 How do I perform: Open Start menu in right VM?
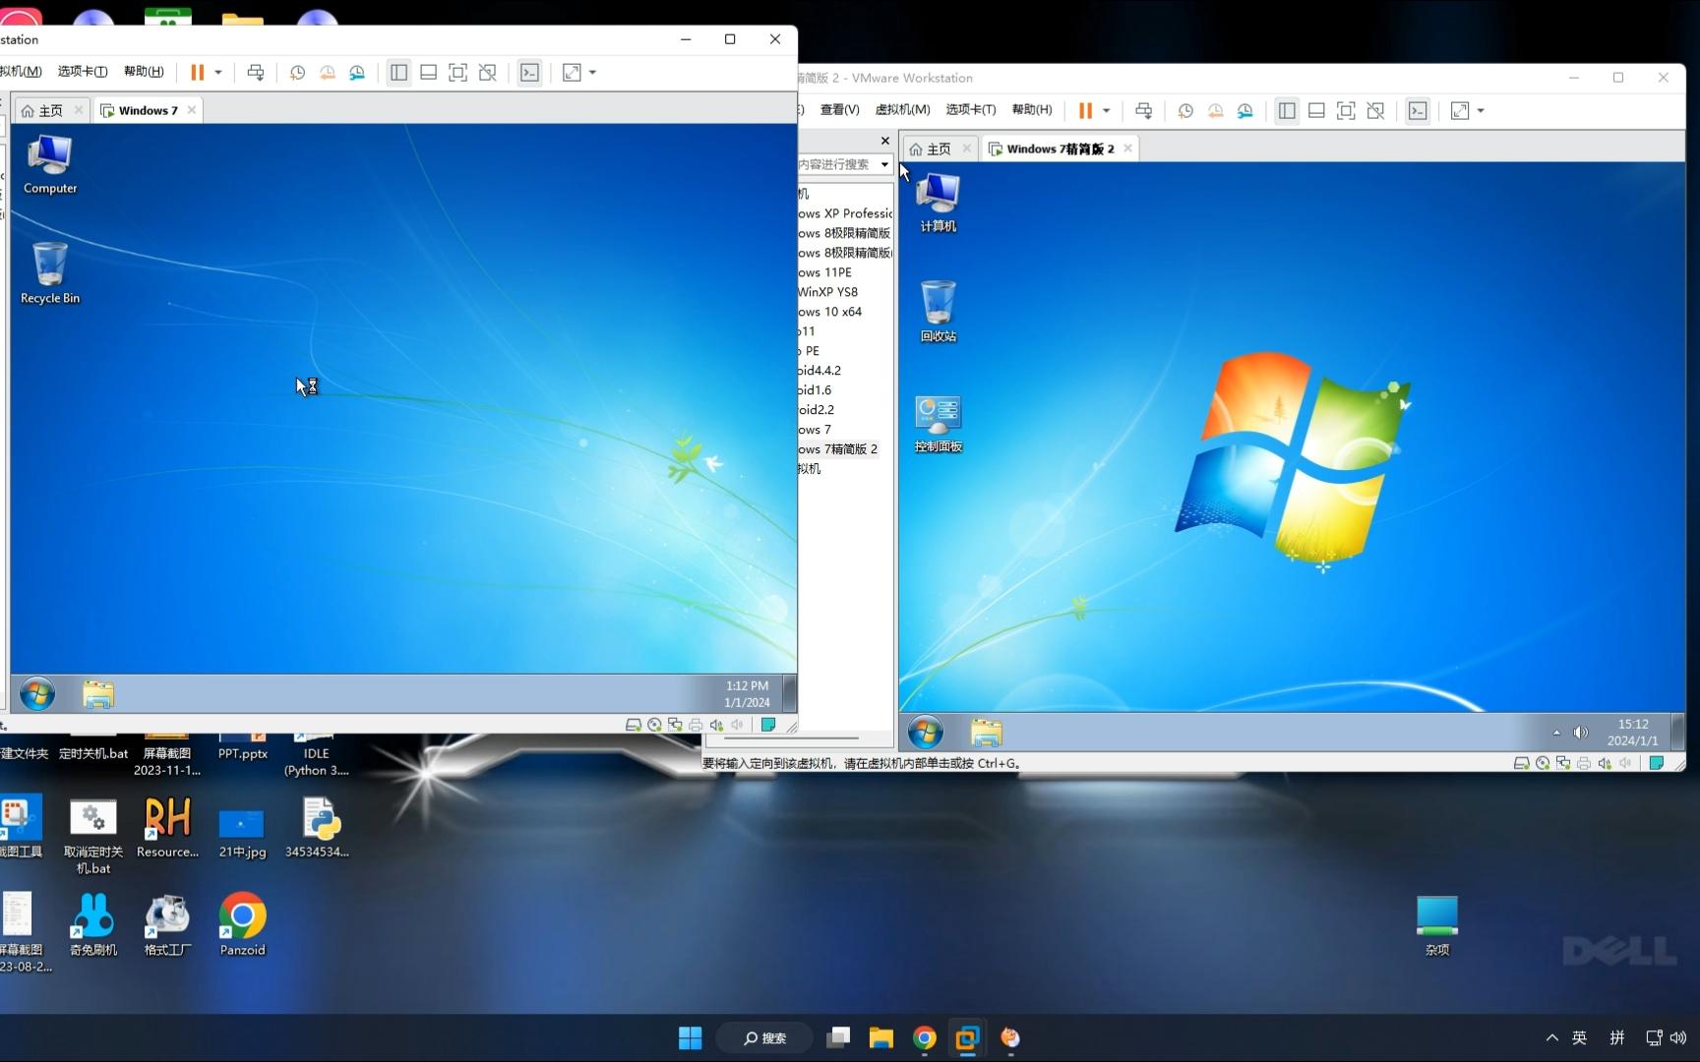coord(926,732)
